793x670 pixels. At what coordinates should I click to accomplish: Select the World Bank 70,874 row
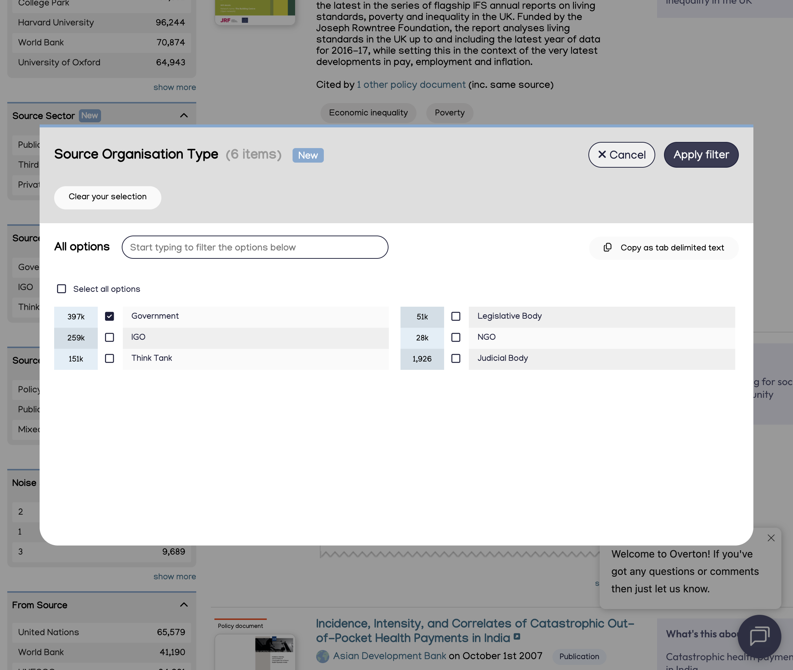(101, 42)
